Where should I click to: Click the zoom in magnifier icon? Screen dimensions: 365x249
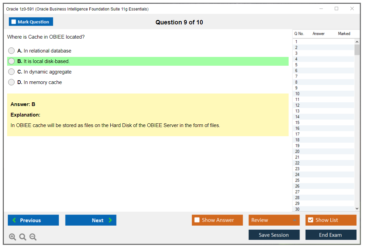tap(13, 237)
